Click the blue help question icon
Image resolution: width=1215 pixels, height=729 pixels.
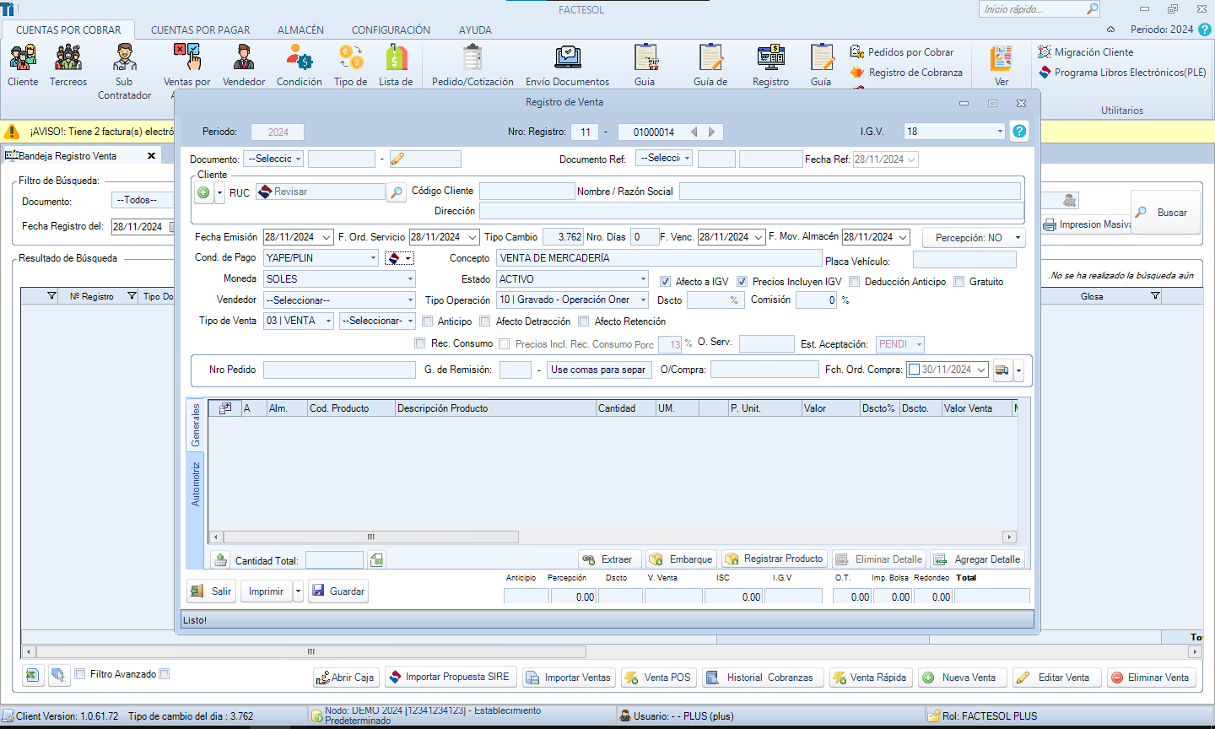point(1019,132)
